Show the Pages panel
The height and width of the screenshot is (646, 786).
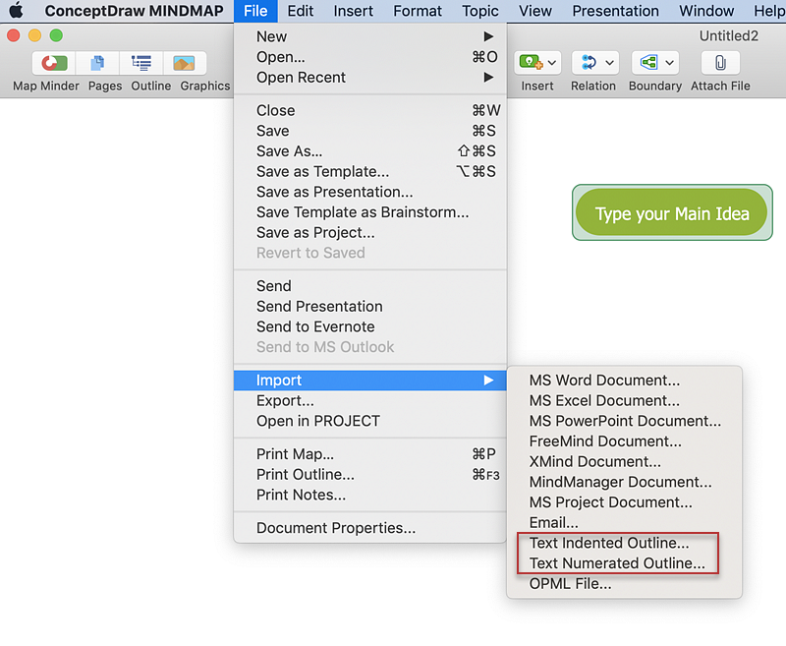97,63
